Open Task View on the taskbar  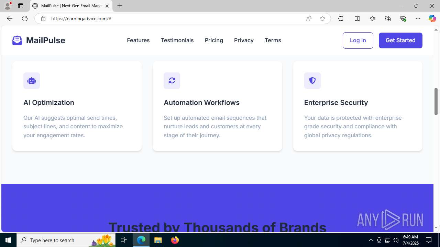point(124,240)
